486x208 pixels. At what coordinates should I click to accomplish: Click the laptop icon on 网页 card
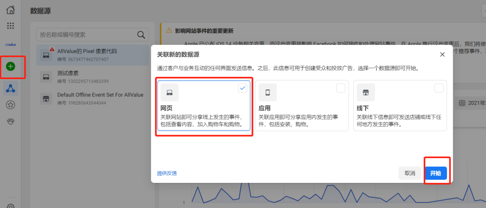click(x=170, y=93)
